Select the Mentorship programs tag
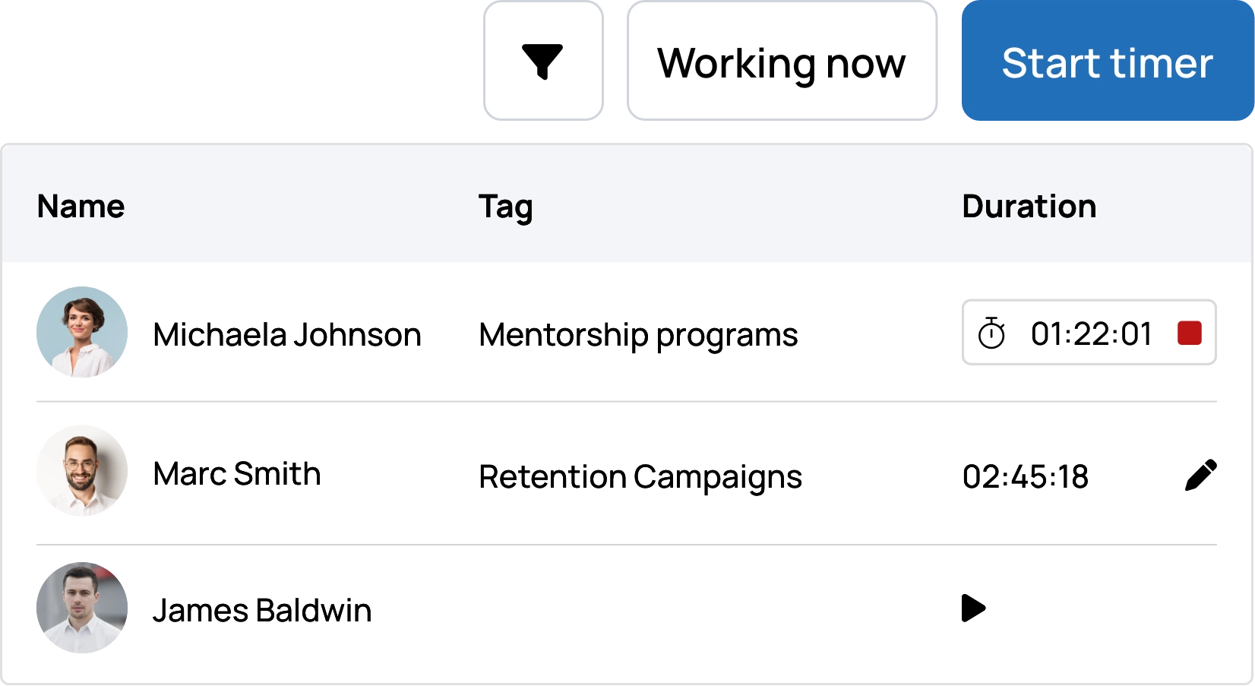 (638, 333)
